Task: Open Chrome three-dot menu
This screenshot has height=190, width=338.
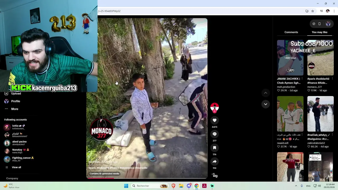Action: click(334, 11)
